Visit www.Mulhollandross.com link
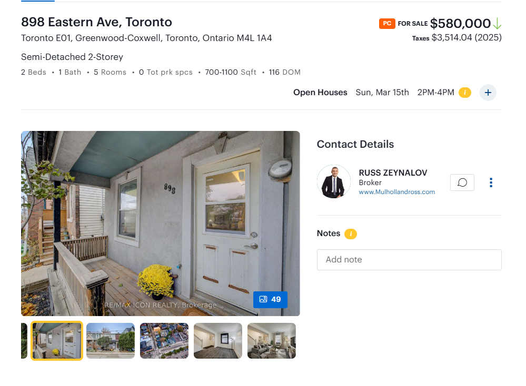 396,192
